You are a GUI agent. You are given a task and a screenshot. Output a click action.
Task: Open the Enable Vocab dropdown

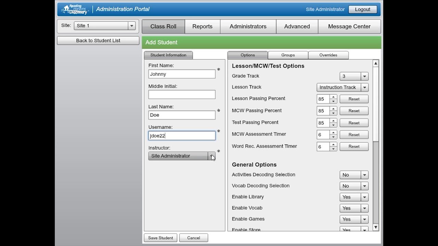[354, 208]
